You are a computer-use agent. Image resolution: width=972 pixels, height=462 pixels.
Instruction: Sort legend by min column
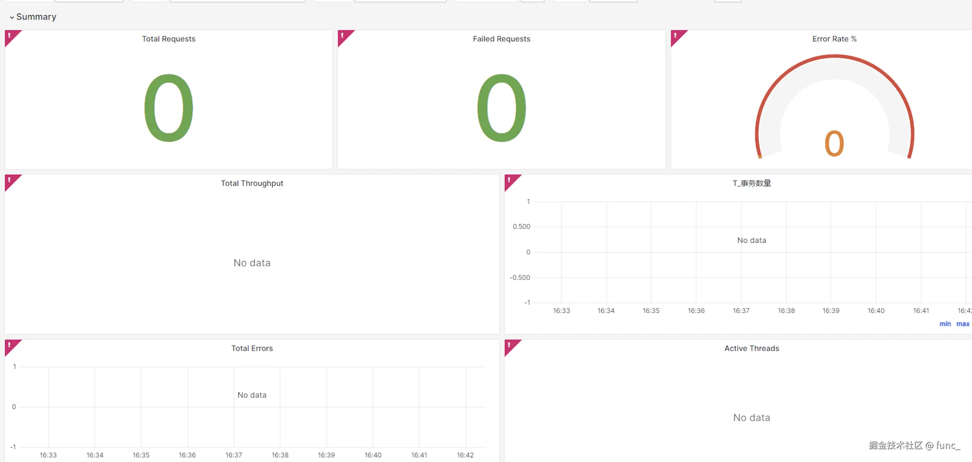point(945,324)
